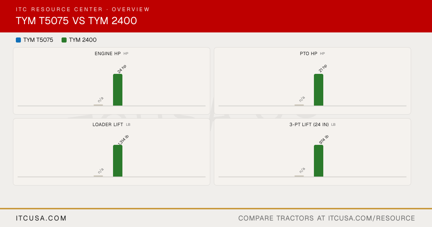
Task: Click the 3-PT LIFT (24 IN) chart title
Action: pyautogui.click(x=309, y=125)
